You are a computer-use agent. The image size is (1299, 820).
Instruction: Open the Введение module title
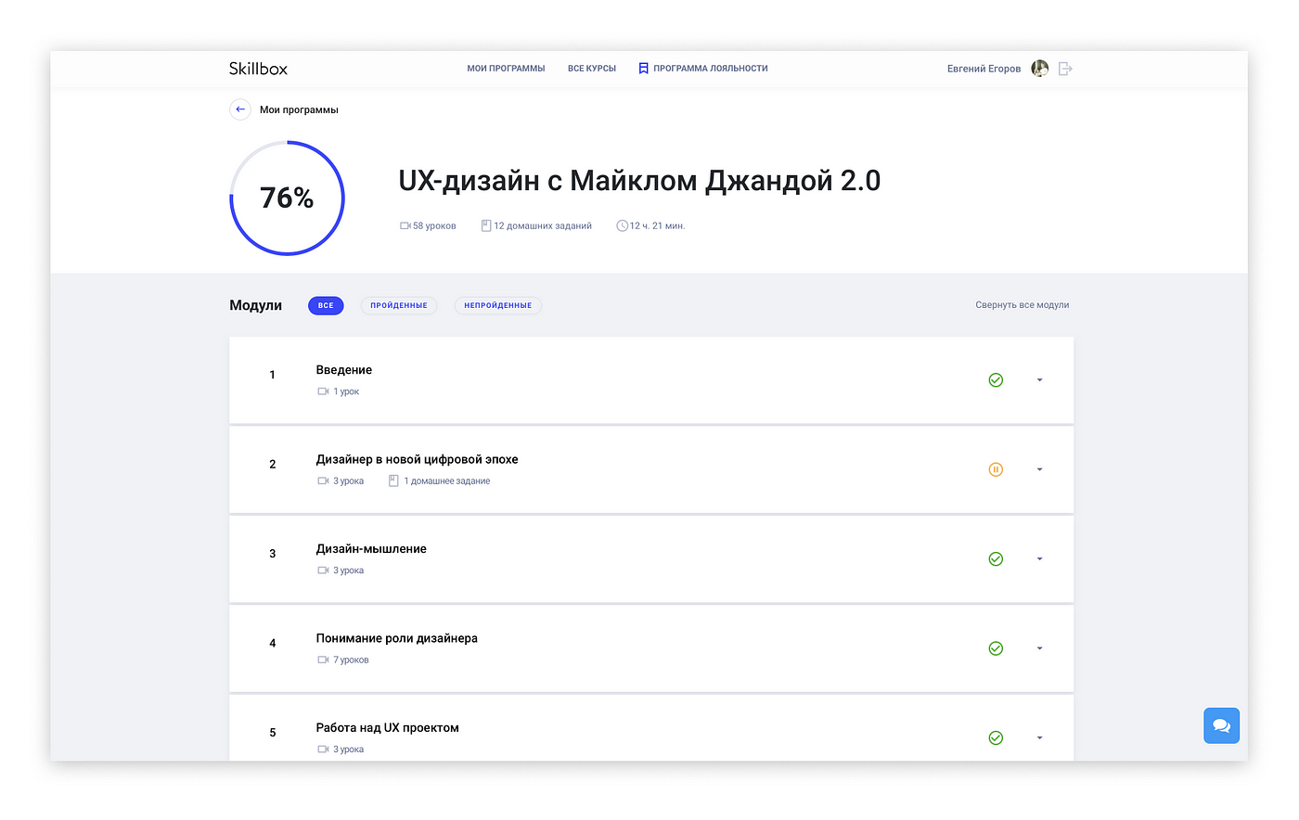click(344, 370)
